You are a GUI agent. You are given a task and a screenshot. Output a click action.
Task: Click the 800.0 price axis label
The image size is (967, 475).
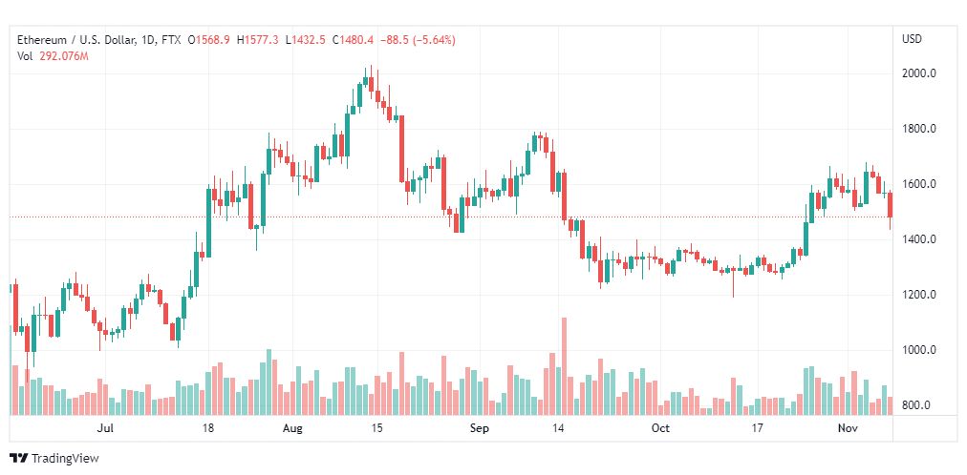click(918, 405)
